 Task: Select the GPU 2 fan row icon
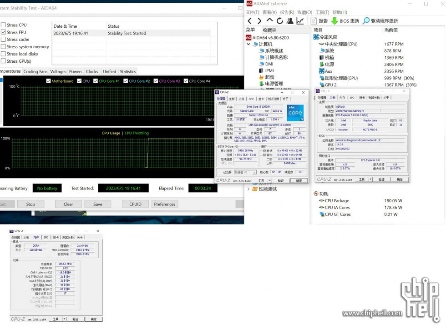(322, 85)
